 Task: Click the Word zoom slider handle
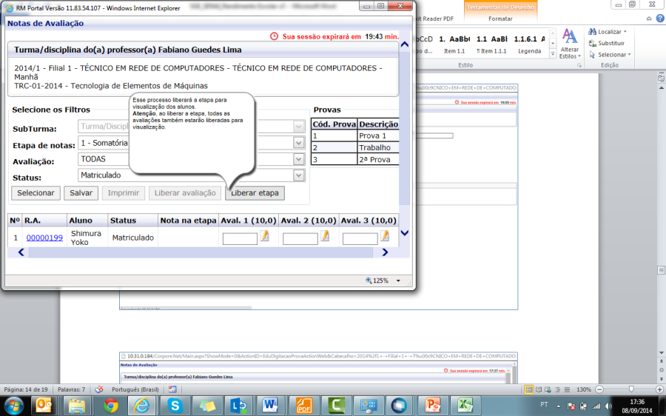point(631,389)
